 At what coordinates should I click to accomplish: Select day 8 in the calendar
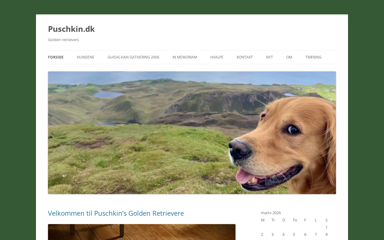tap(327, 234)
